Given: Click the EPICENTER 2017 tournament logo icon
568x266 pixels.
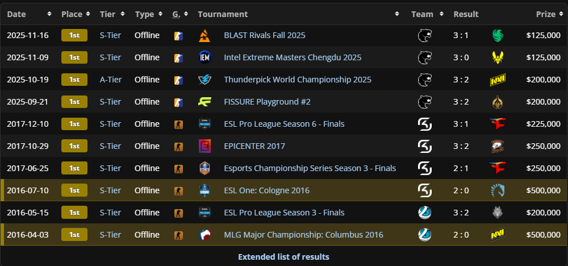Looking at the screenshot, I should coord(204,146).
